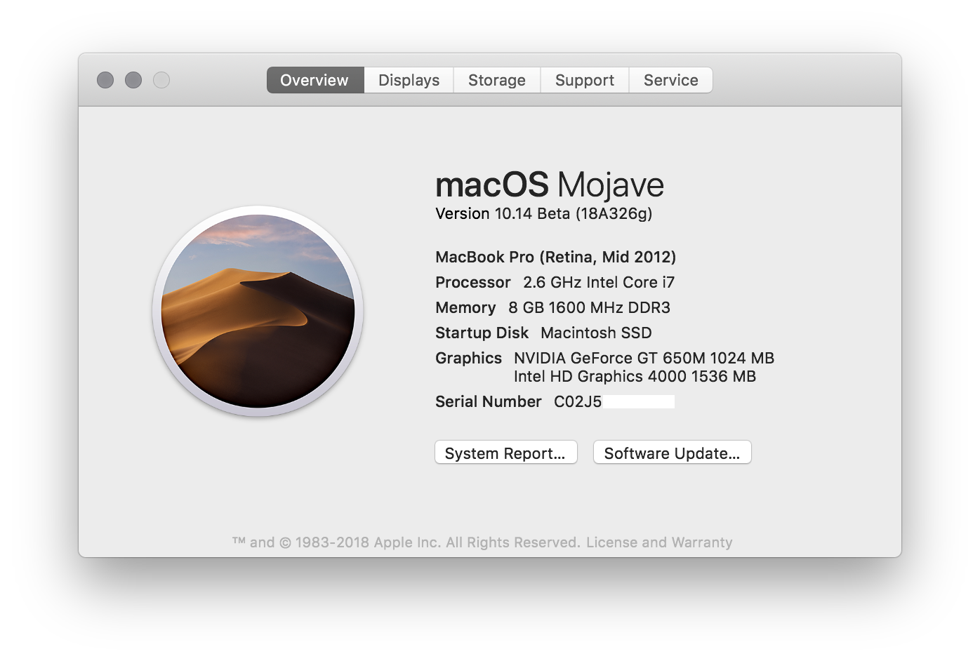Click the Memory label
The width and height of the screenshot is (980, 661).
tap(465, 307)
